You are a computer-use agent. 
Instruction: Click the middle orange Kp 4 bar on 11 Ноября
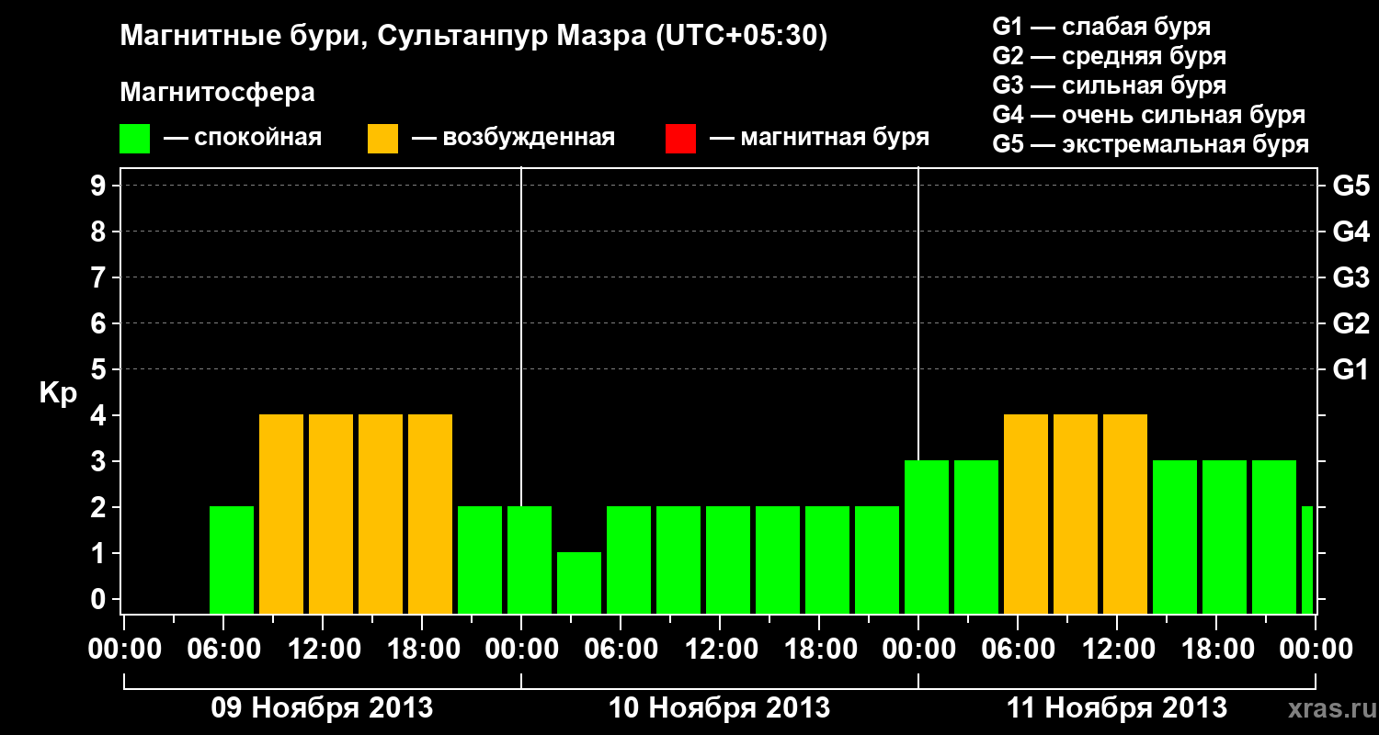pyautogui.click(x=1076, y=514)
